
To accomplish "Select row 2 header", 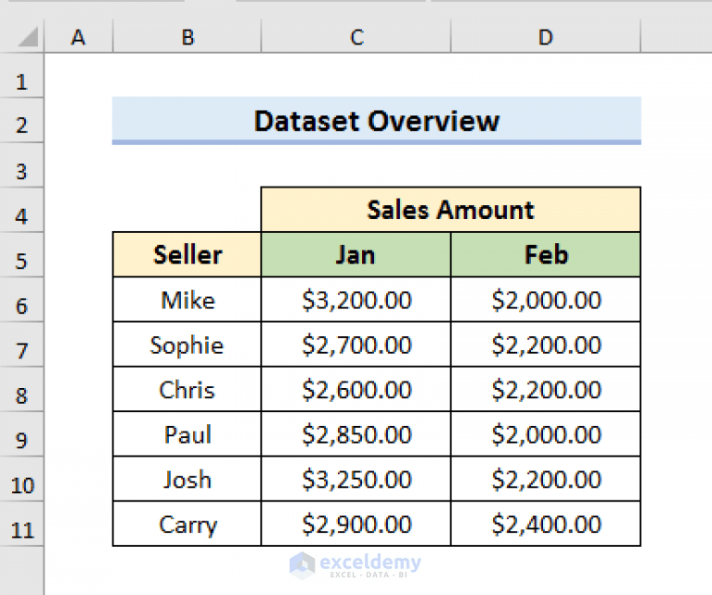I will (x=21, y=121).
